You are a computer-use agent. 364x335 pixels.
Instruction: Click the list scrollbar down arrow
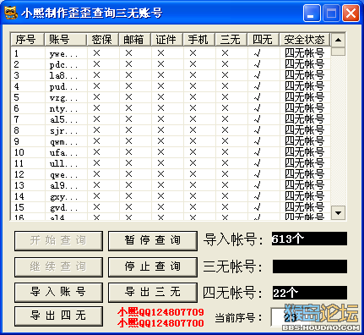point(338,213)
